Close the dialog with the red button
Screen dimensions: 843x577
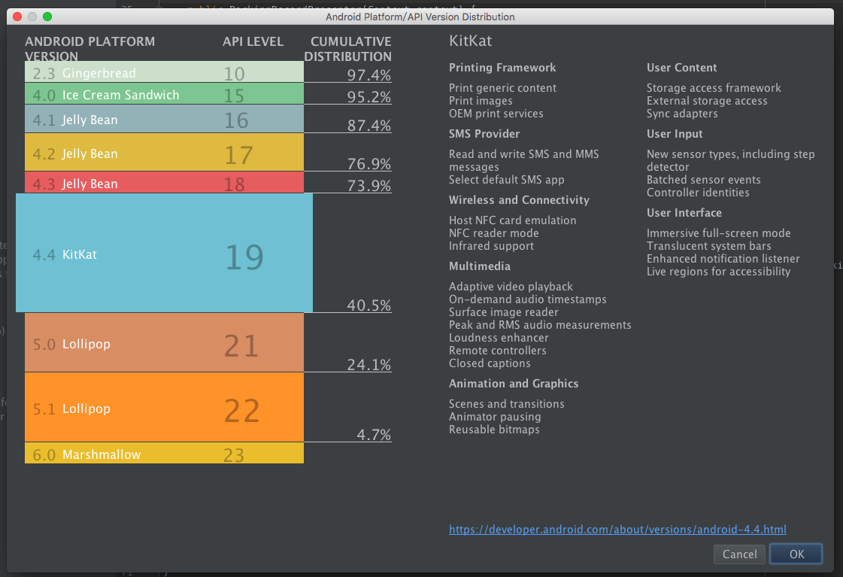click(x=17, y=17)
